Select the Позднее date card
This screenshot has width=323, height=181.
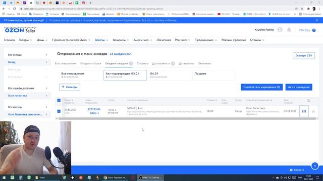pos(214,75)
